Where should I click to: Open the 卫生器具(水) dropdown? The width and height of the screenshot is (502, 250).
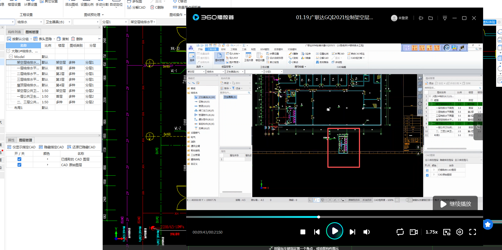pyautogui.click(x=69, y=22)
